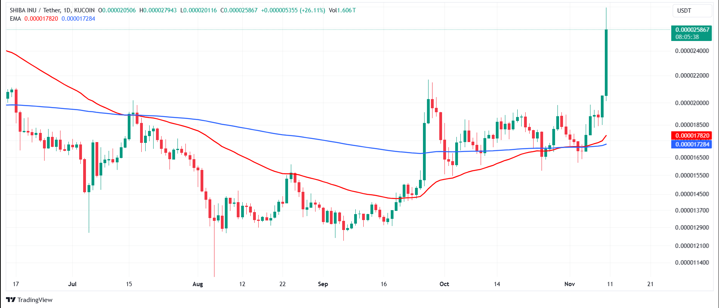The image size is (719, 308).
Task: Click the 0.000022000 price axis label
Action: [x=692, y=76]
